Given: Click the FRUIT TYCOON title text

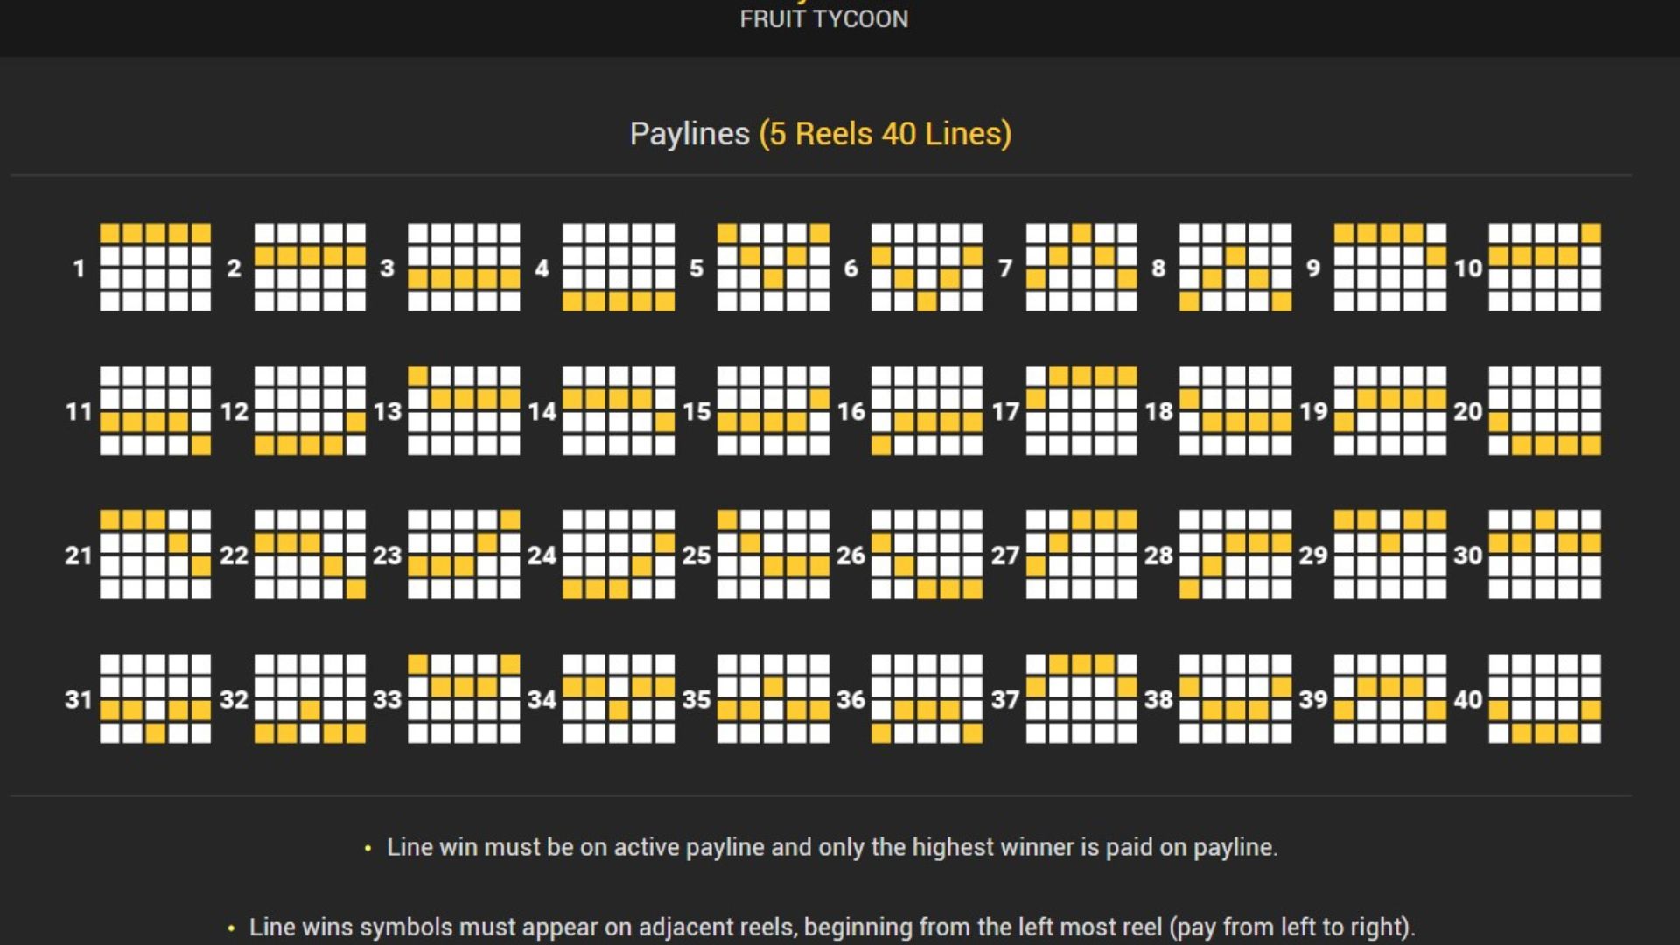Looking at the screenshot, I should coord(823,19).
